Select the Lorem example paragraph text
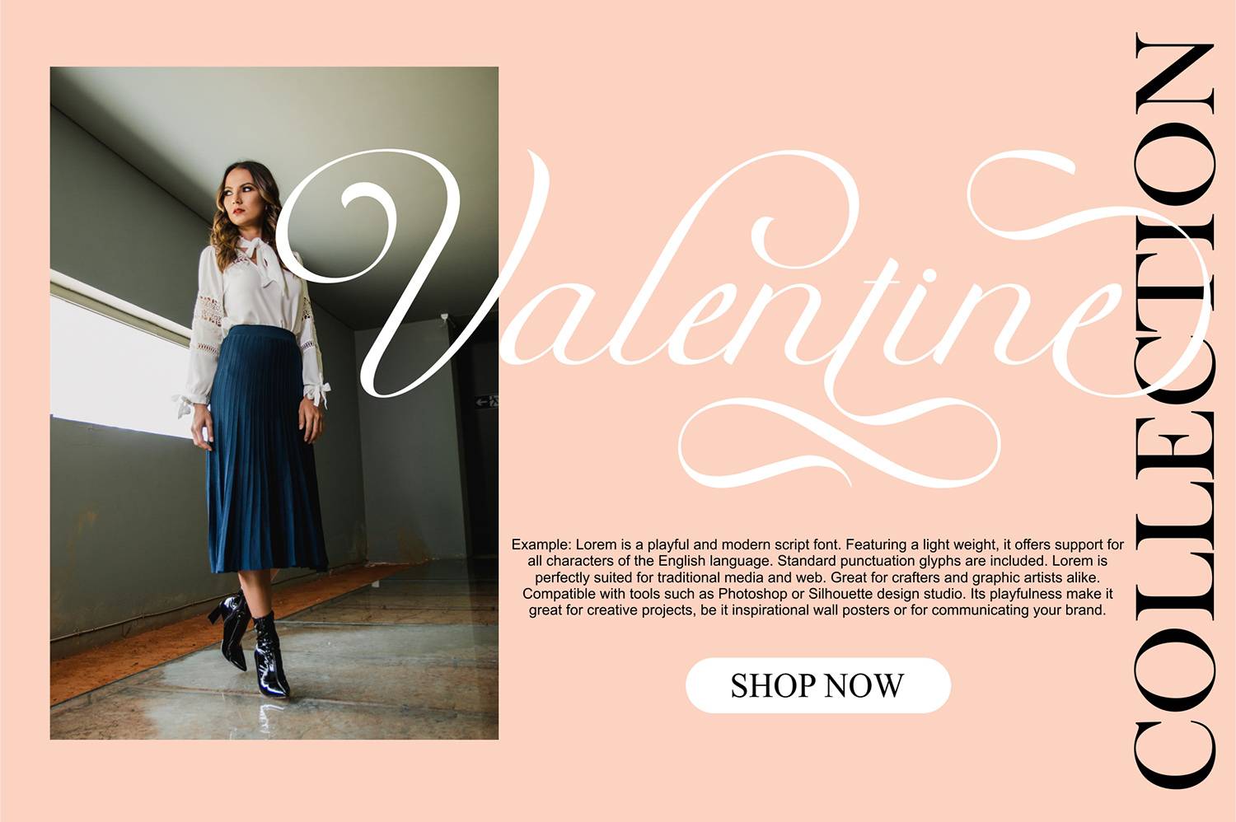1236x822 pixels. click(x=817, y=577)
